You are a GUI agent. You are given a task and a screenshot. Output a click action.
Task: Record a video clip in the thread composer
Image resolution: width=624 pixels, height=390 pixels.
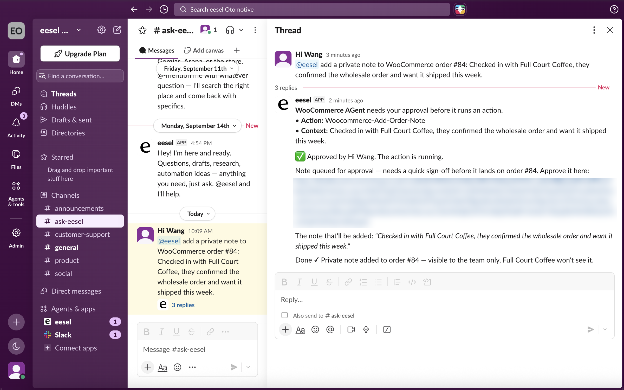[x=351, y=330]
